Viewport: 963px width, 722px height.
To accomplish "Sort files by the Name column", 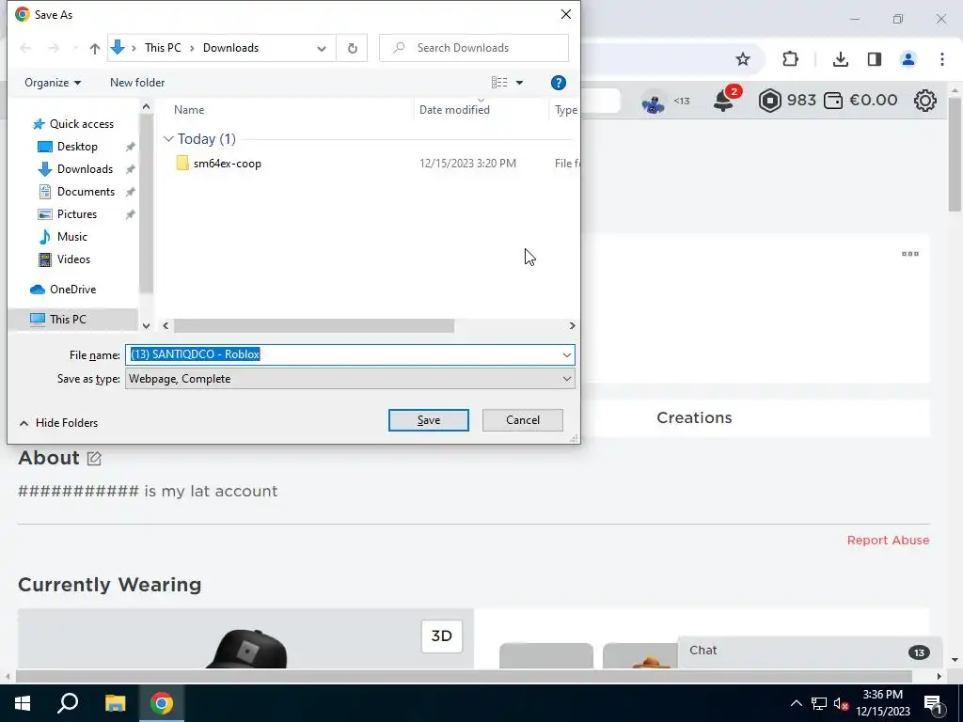I will 188,110.
